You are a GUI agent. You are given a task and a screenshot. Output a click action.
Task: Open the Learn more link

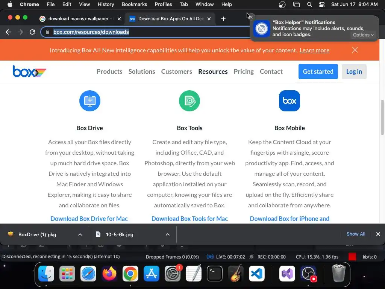tap(314, 50)
